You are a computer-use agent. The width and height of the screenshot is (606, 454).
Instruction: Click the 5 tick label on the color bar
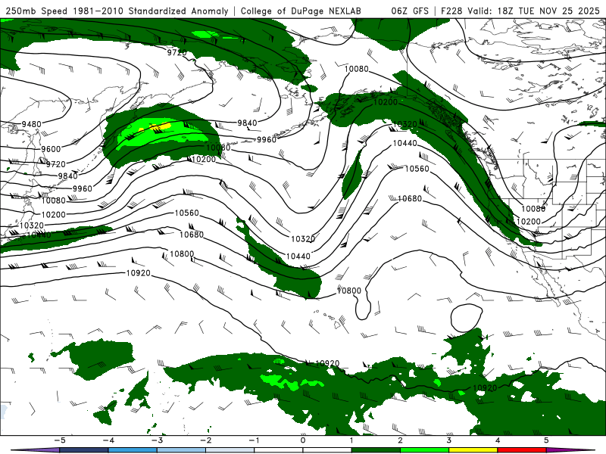point(546,440)
